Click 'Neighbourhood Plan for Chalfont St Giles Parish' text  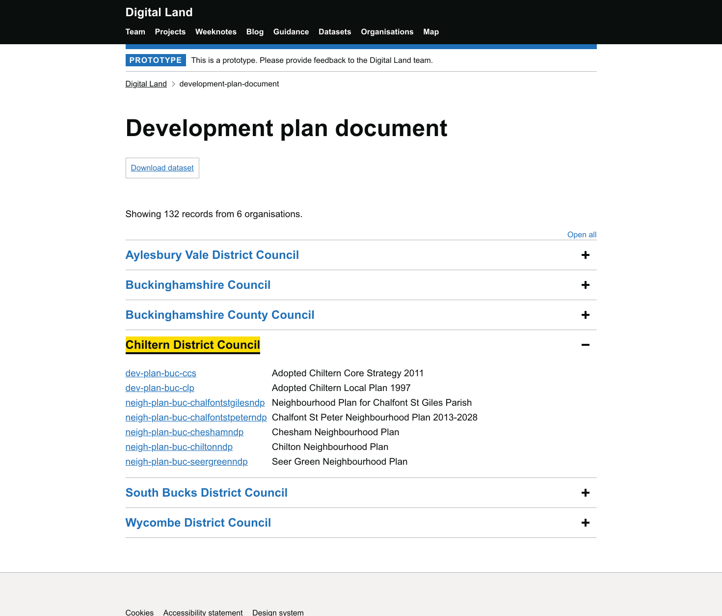click(372, 403)
